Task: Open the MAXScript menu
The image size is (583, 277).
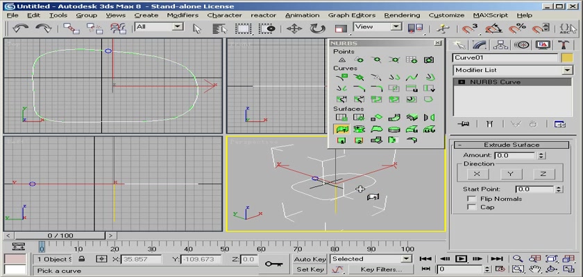Action: pyautogui.click(x=491, y=15)
